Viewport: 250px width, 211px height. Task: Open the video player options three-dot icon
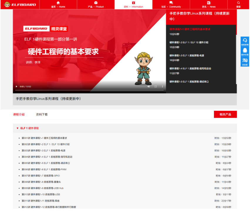click(x=162, y=87)
